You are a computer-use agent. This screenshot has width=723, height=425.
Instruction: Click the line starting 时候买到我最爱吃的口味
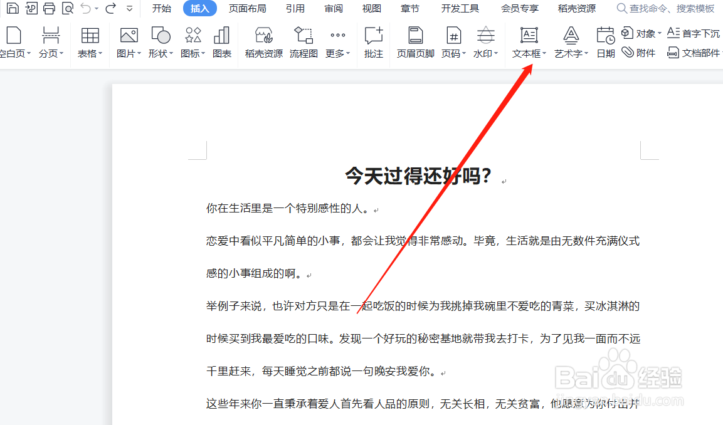423,338
